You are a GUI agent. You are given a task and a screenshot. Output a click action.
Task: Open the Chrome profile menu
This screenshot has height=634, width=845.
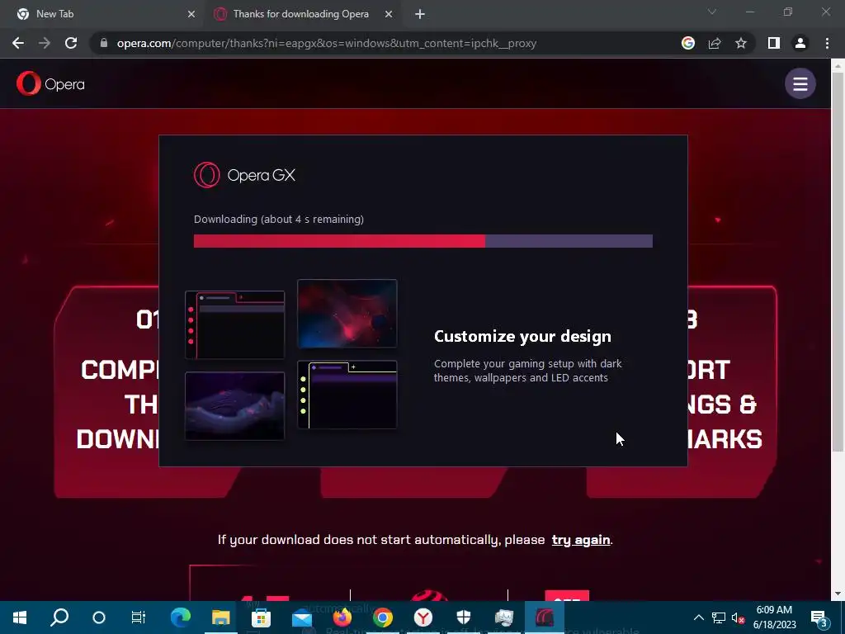[800, 43]
